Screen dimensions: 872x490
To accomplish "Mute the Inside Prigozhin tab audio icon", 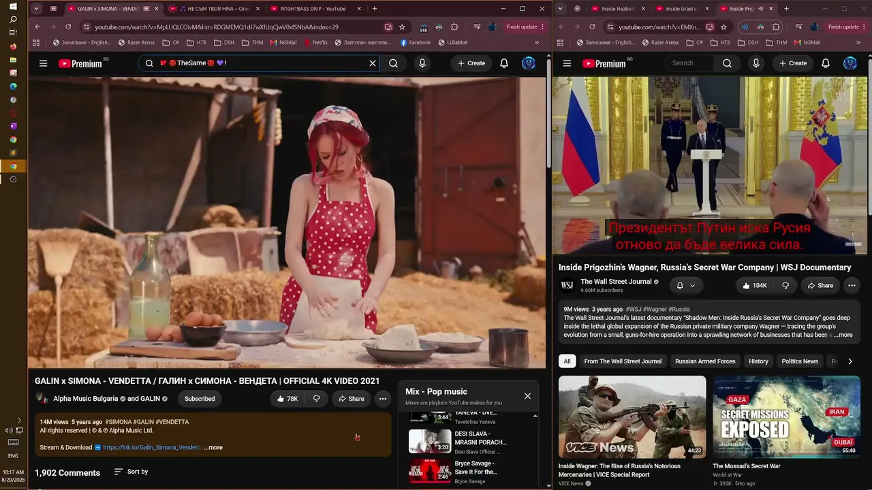I will point(761,9).
